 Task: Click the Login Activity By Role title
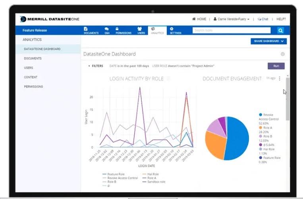click(137, 78)
